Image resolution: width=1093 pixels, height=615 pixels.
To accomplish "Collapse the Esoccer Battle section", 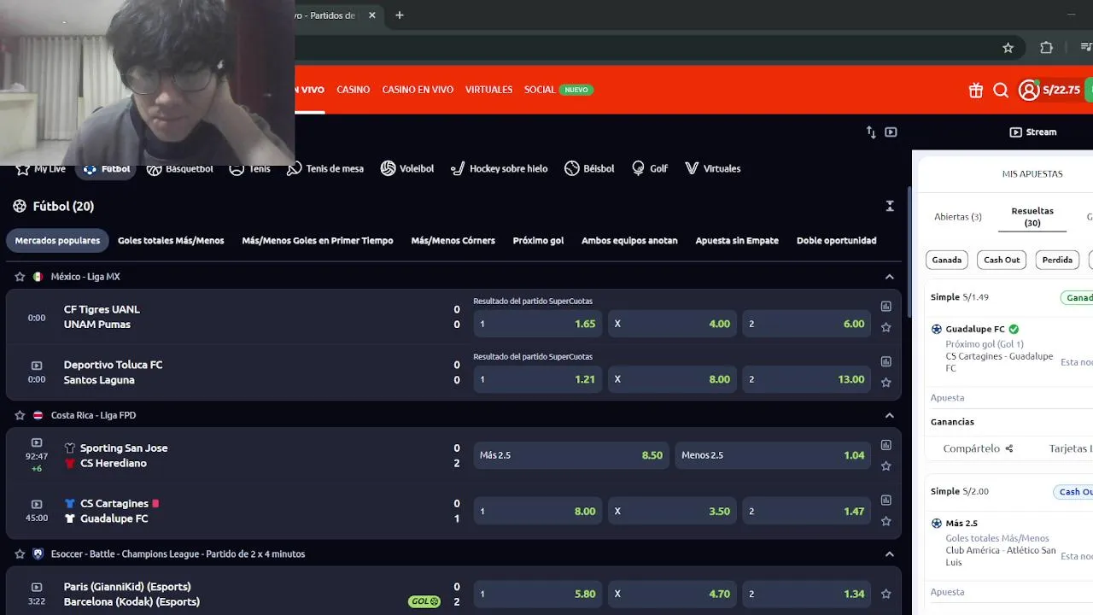I will pos(890,553).
